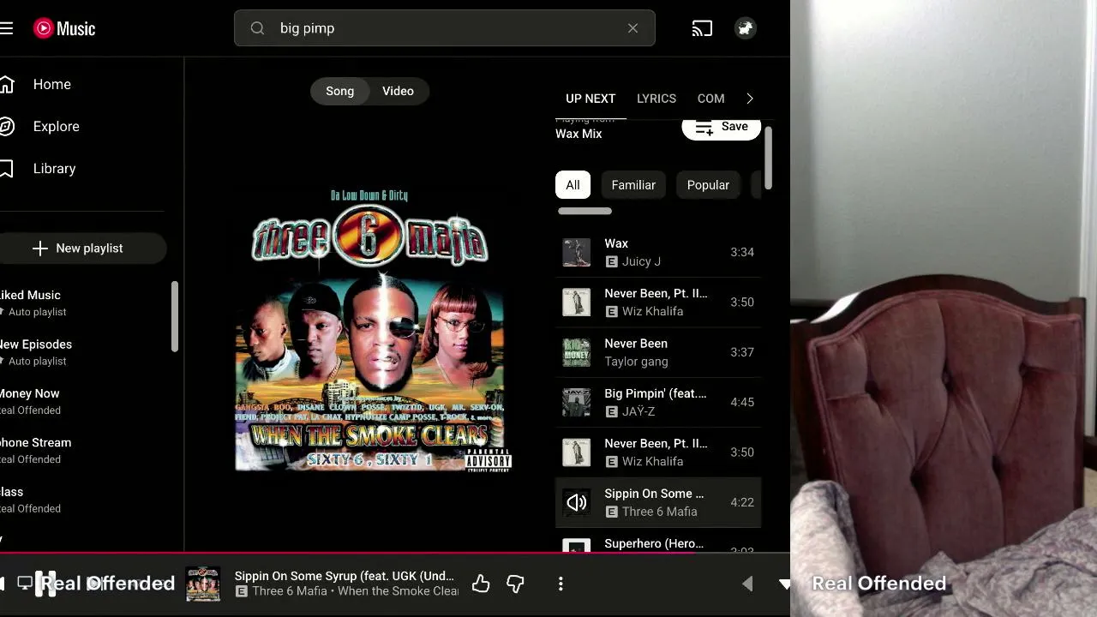This screenshot has height=617, width=1097.
Task: Click the When the Smoke Clears album art
Action: click(374, 331)
